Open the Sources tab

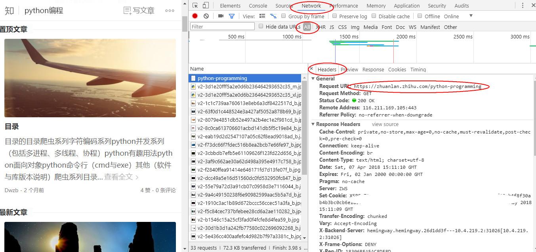284,6
